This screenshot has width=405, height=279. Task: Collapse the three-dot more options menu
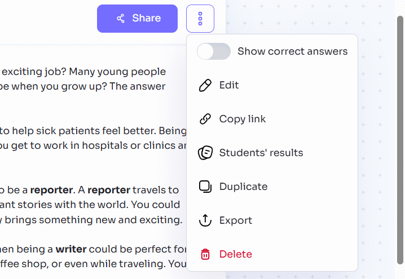[x=200, y=19]
